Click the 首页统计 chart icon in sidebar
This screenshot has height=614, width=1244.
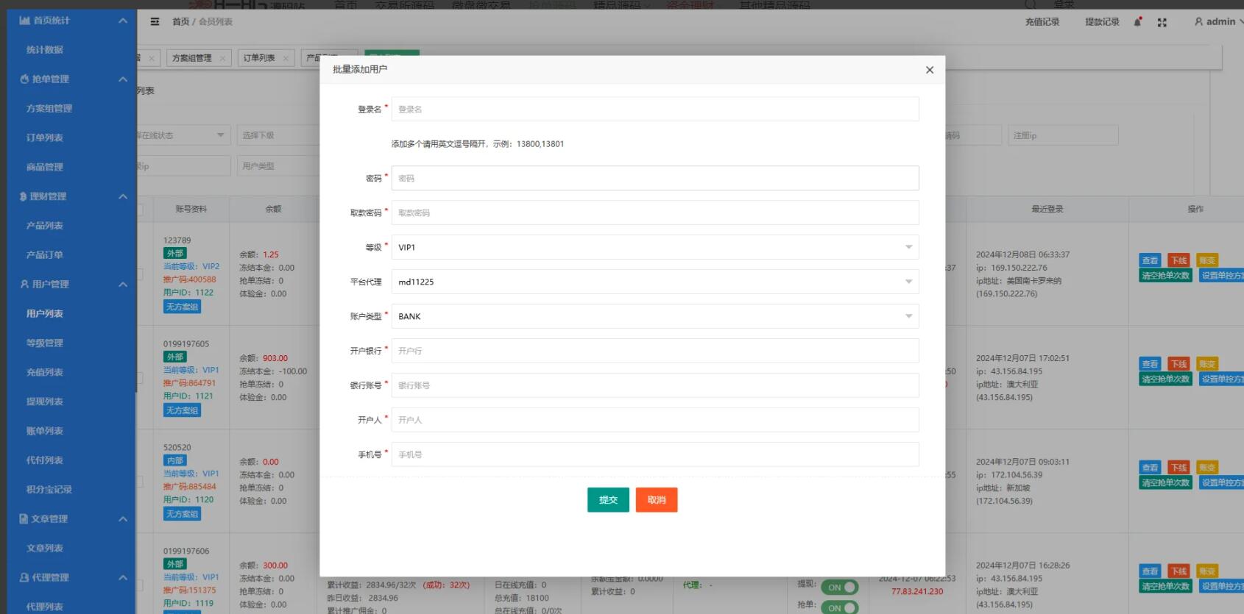pyautogui.click(x=24, y=21)
